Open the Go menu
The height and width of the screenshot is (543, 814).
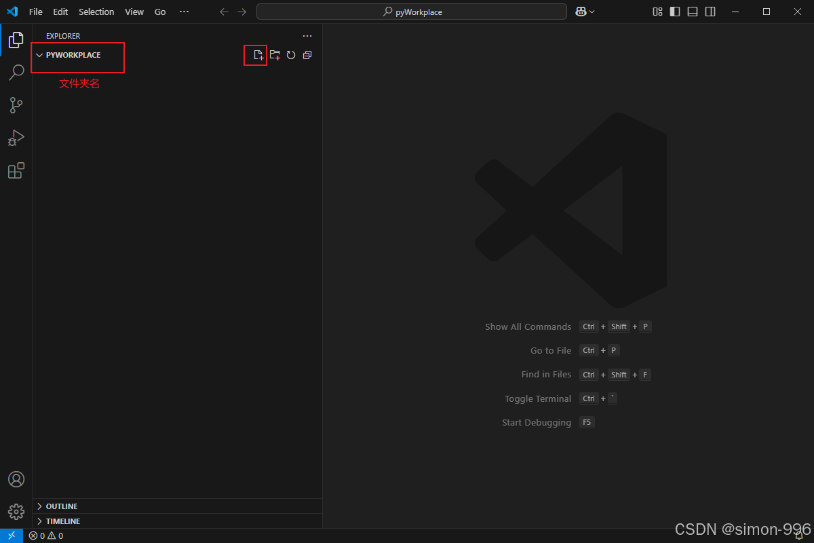point(160,12)
